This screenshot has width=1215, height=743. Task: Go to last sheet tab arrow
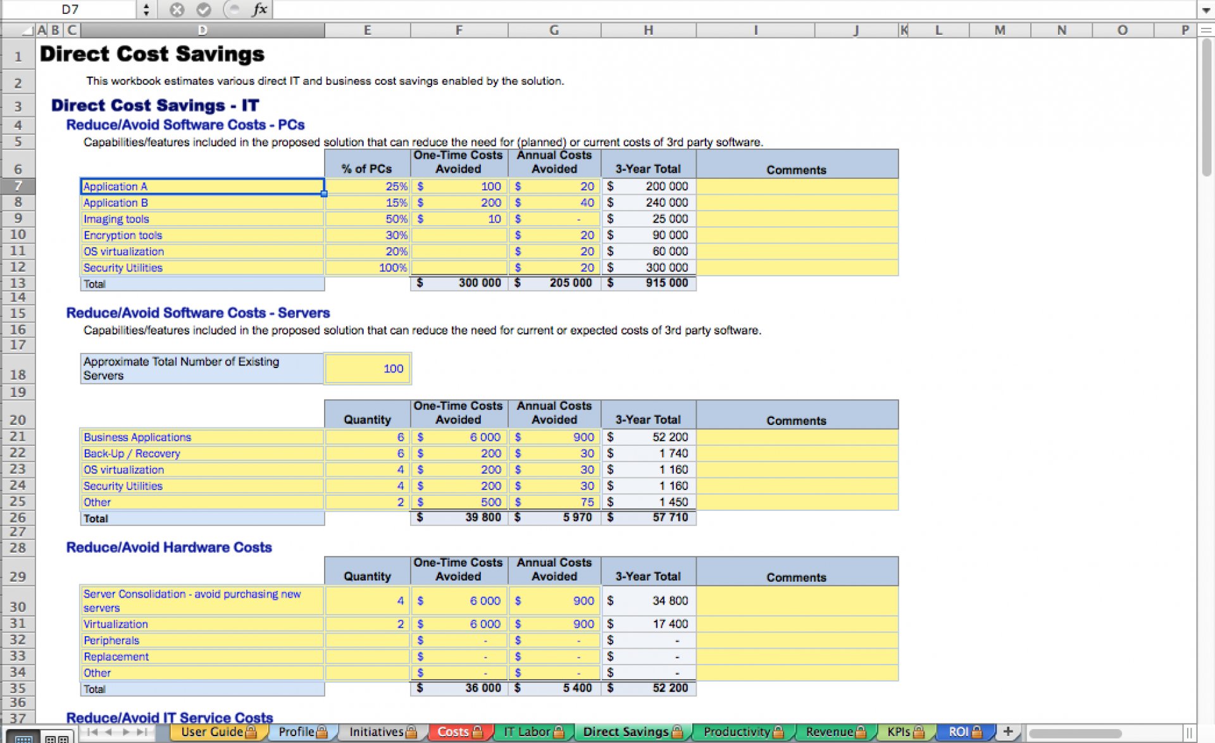click(x=142, y=732)
